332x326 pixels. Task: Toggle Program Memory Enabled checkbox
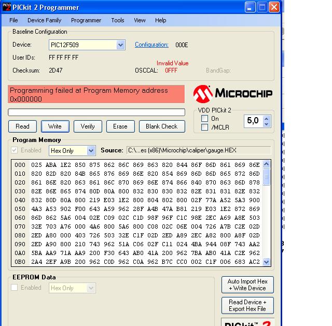[14, 150]
